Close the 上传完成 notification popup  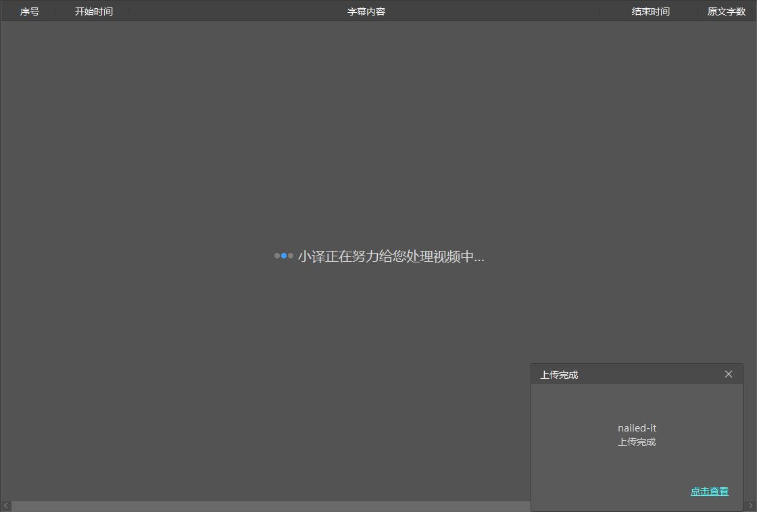pos(728,374)
